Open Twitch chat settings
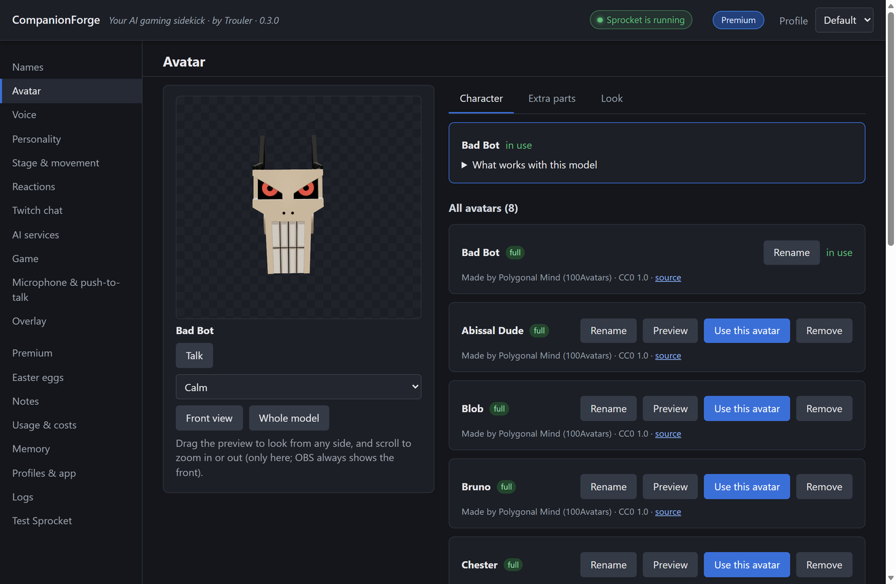The image size is (896, 584). click(x=71, y=211)
